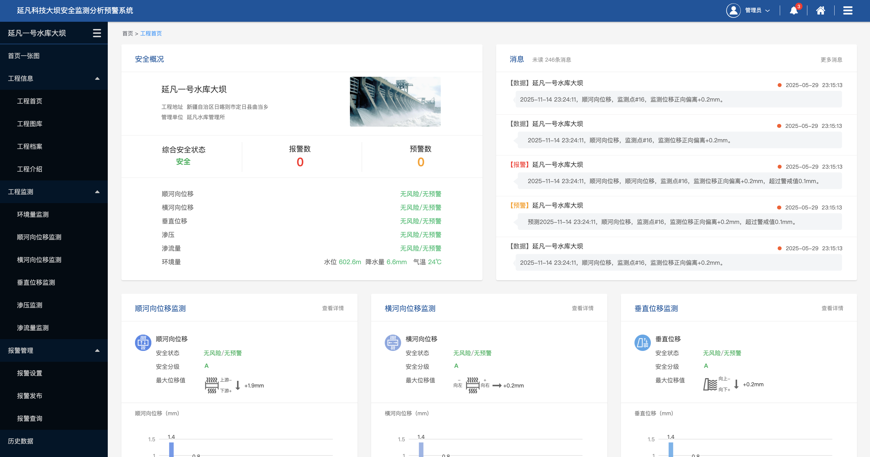Viewport: 870px width, 457px height.
Task: View details of 横河向位移监测 card
Action: [x=583, y=308]
